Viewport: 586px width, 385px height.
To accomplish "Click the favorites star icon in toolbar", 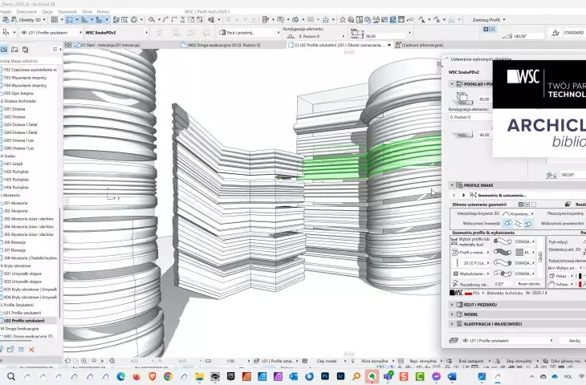I will point(342,20).
